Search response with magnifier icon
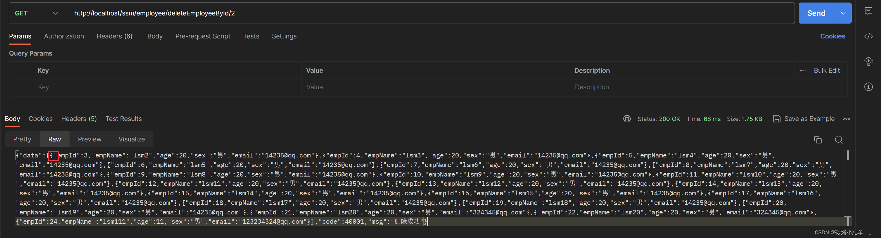This screenshot has height=238, width=881. click(838, 139)
